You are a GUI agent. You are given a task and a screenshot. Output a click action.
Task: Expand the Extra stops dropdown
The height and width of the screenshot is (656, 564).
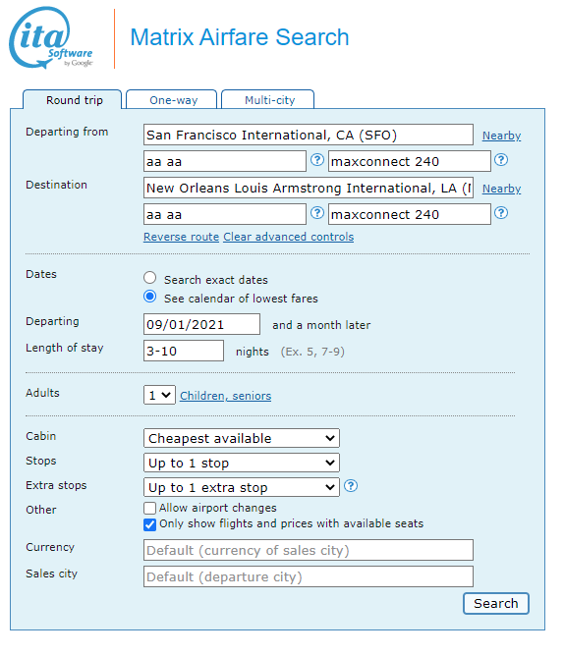241,487
